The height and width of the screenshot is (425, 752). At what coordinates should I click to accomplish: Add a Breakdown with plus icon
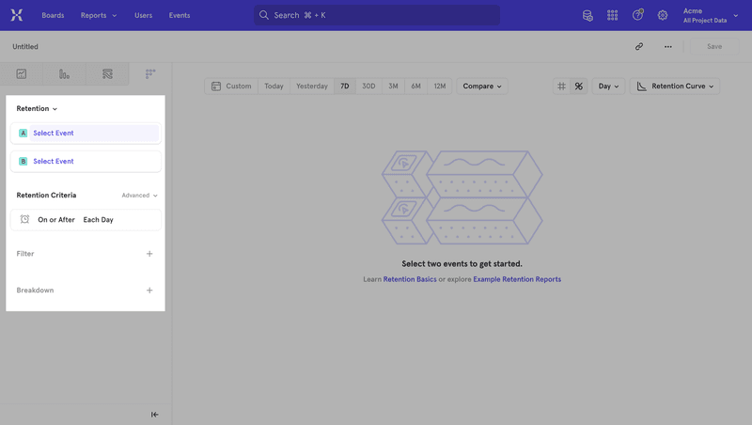point(149,291)
